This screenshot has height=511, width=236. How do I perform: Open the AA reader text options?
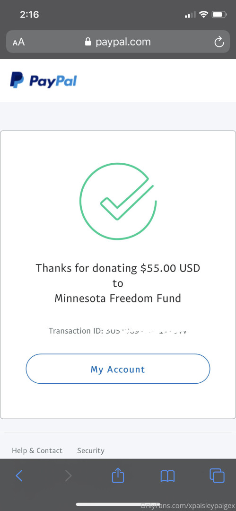point(18,42)
